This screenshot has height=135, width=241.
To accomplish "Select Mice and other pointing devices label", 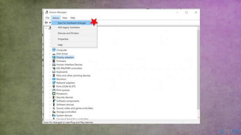I will tap(73, 75).
